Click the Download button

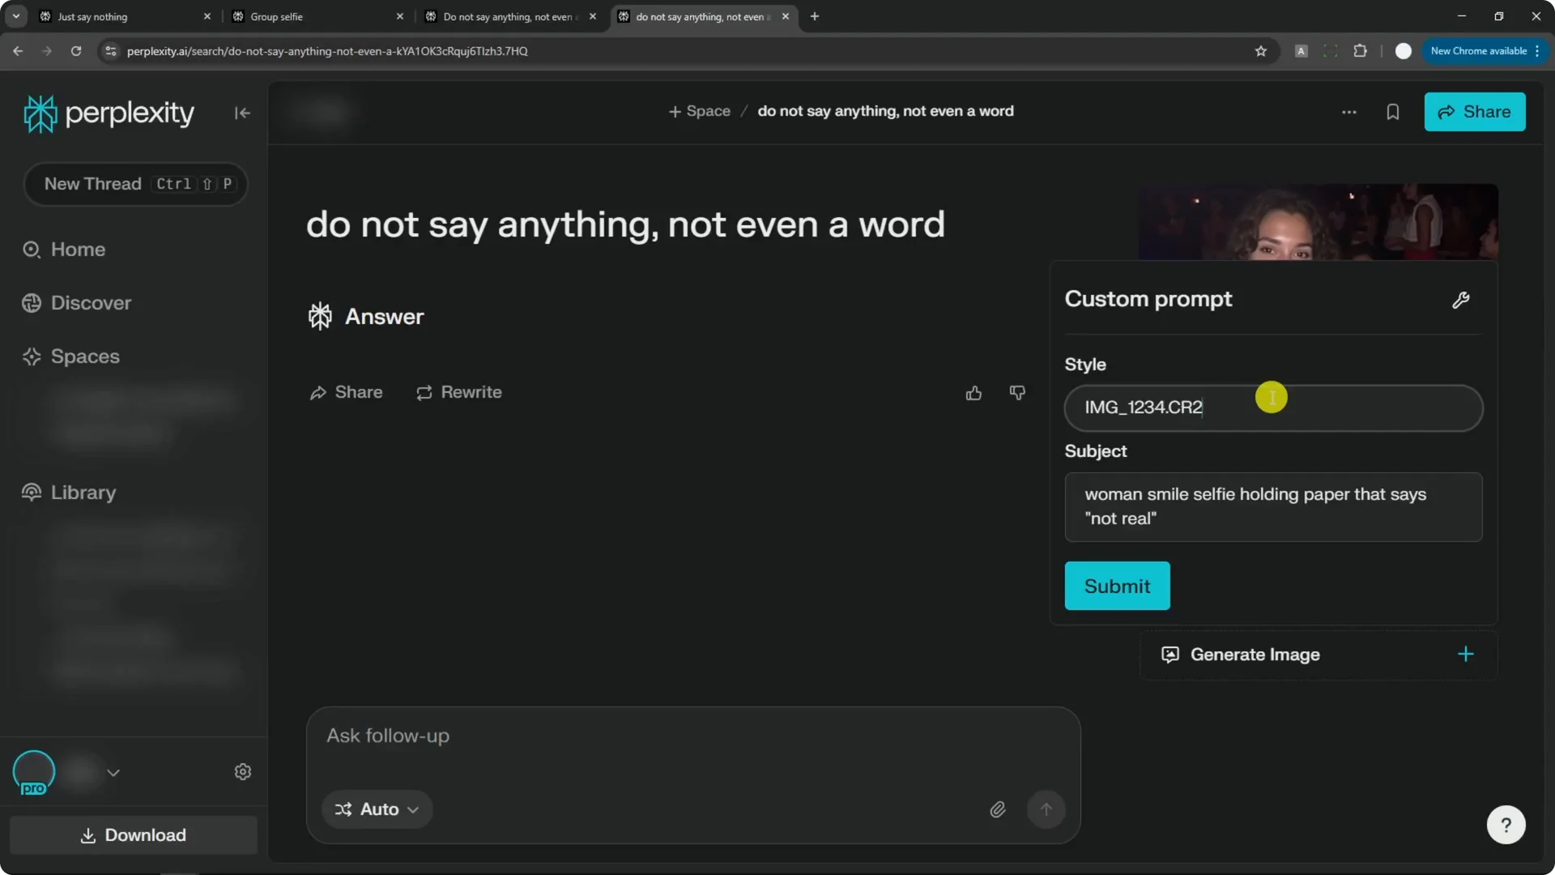point(134,835)
